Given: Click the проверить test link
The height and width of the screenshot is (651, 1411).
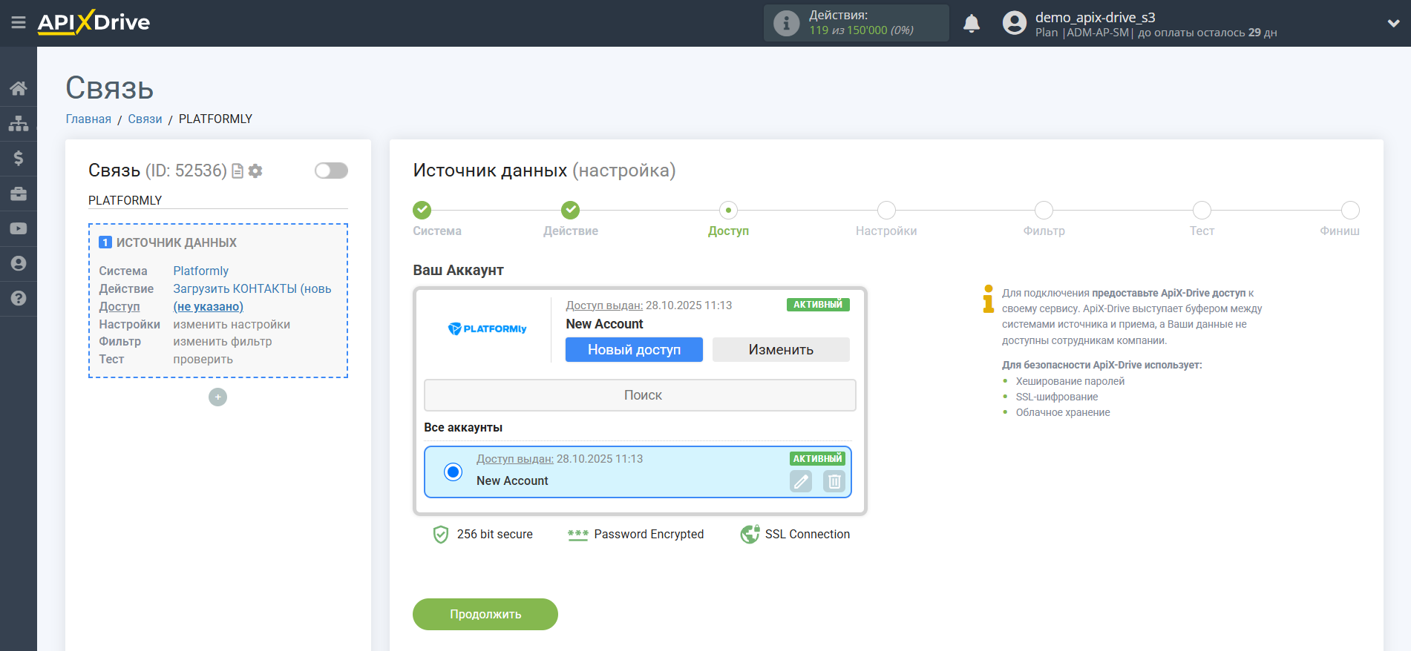Looking at the screenshot, I should pos(203,359).
